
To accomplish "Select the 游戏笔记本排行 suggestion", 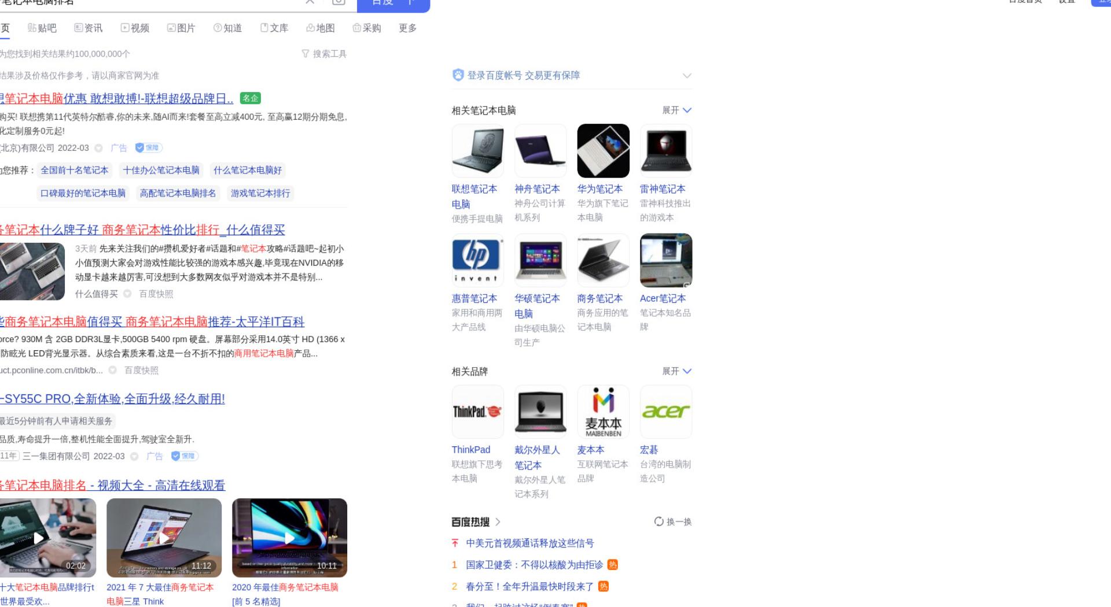I will pos(260,193).
